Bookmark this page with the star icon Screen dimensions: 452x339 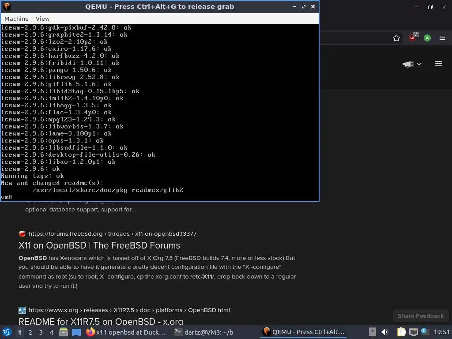(396, 38)
